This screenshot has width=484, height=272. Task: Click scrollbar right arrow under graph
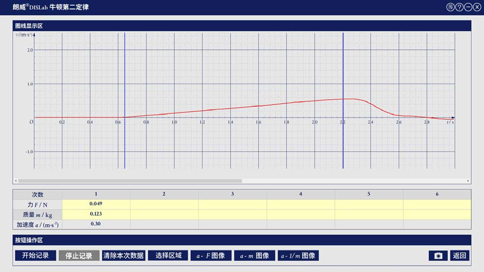point(468,181)
